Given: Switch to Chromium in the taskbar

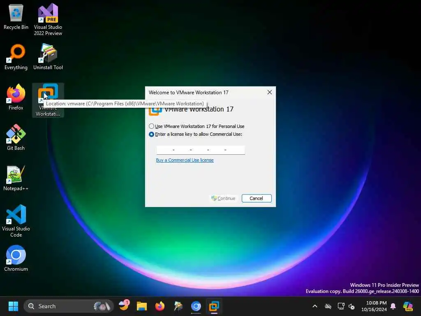Looking at the screenshot, I should click(x=196, y=306).
